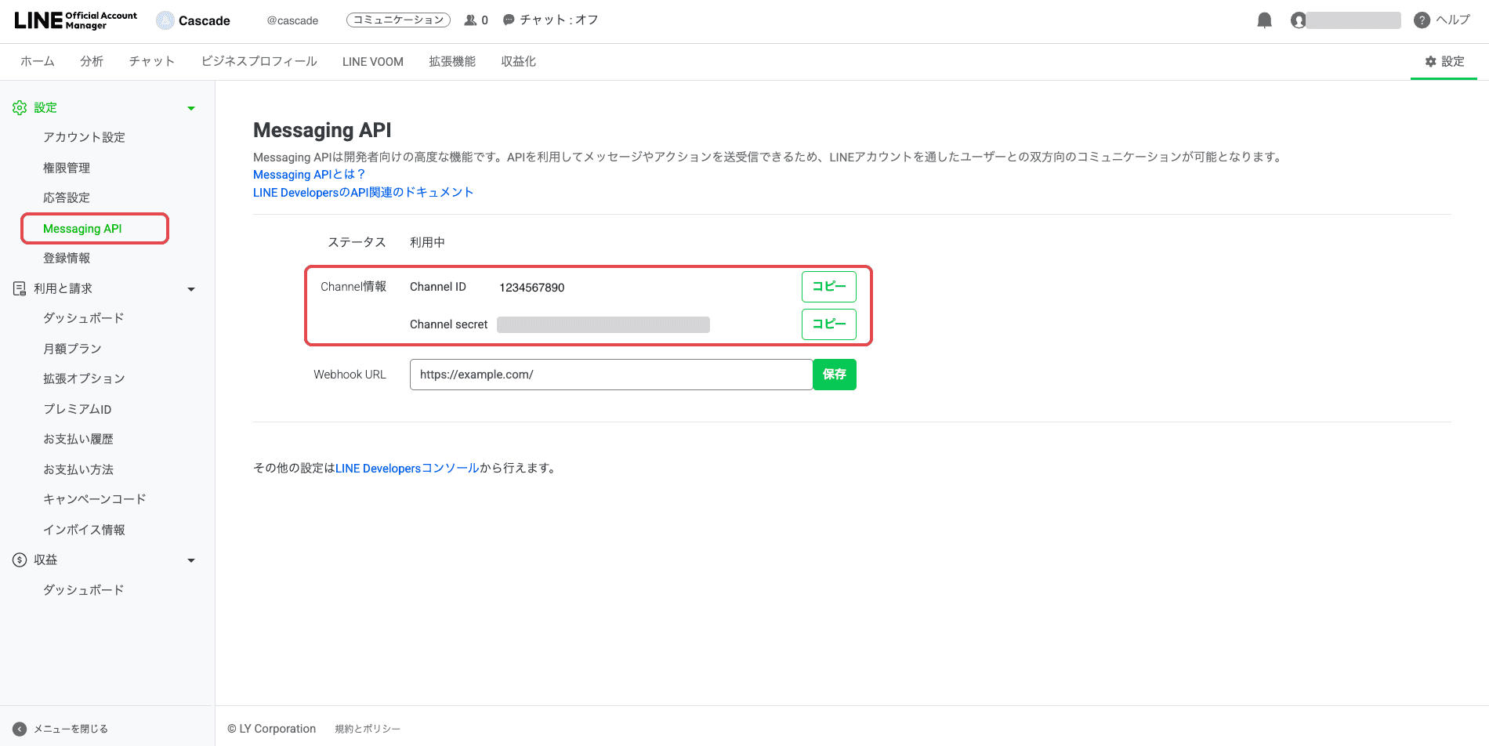Save the Webhook URL with 保存
The width and height of the screenshot is (1489, 746).
click(x=835, y=375)
